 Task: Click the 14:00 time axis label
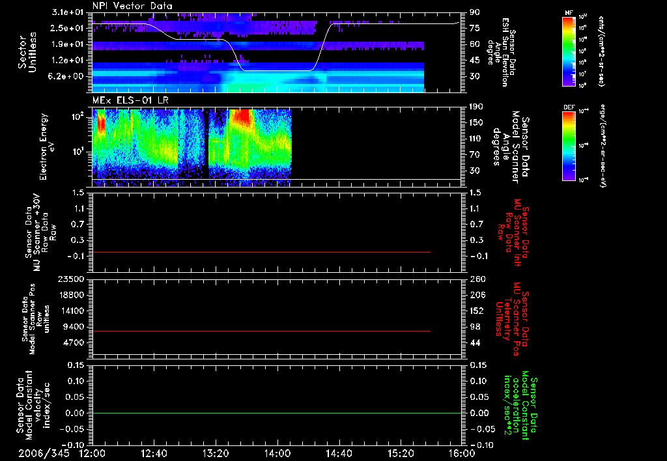tap(277, 453)
